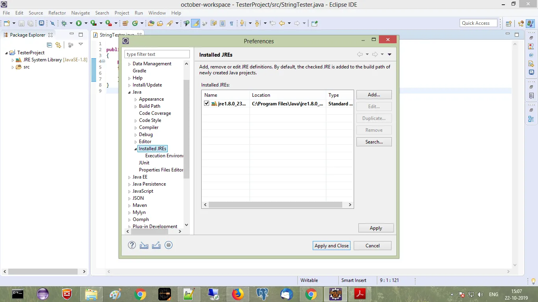
Task: Toggle the jre1.8.0 JRE checkbox
Action: pyautogui.click(x=207, y=104)
